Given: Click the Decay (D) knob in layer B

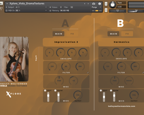Looking at the screenshot, I should [x=116, y=53].
